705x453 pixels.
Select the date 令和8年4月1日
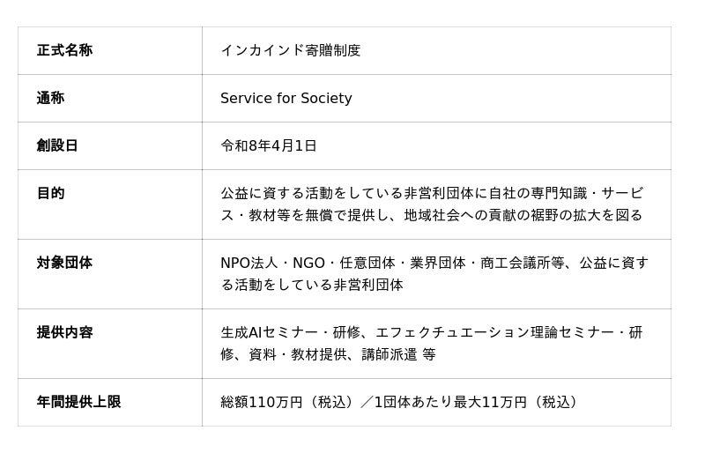[268, 145]
